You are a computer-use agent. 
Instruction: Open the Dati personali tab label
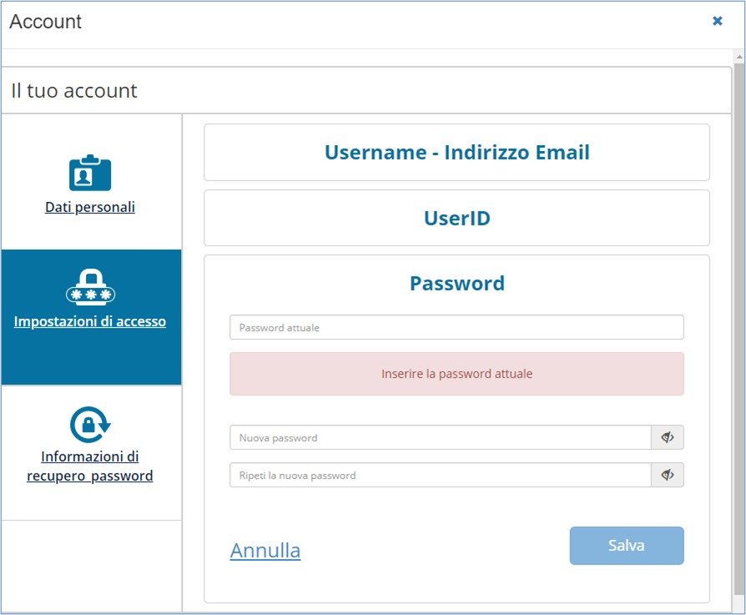coord(90,207)
